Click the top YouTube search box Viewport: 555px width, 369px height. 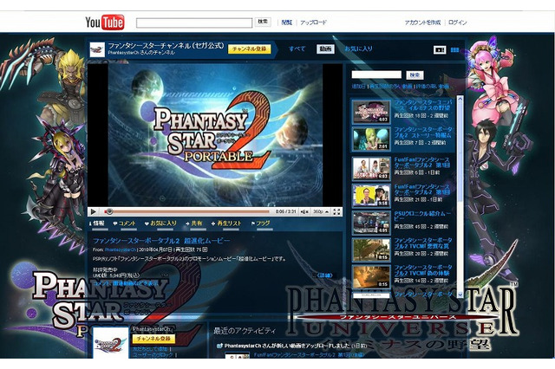pyautogui.click(x=194, y=23)
